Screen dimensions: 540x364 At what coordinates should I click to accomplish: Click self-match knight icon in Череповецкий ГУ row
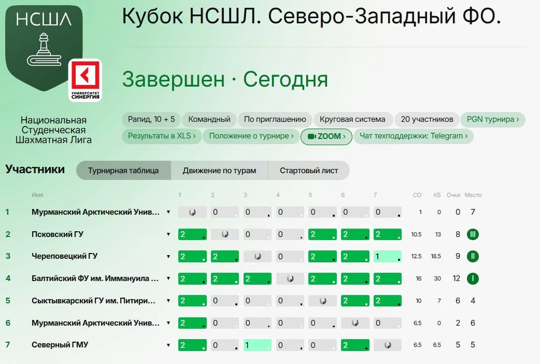point(258,257)
